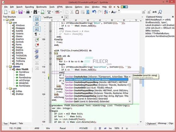Click the tools wrench icon
Screen dimensions: 176x132
(49, 12)
